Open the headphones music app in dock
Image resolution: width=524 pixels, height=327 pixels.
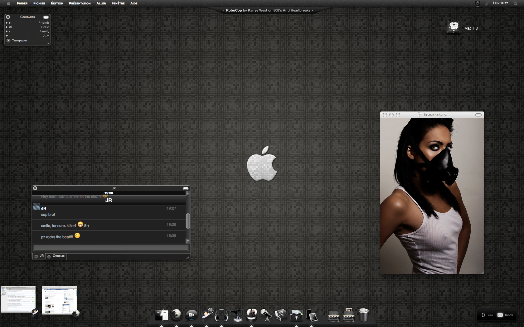click(221, 315)
